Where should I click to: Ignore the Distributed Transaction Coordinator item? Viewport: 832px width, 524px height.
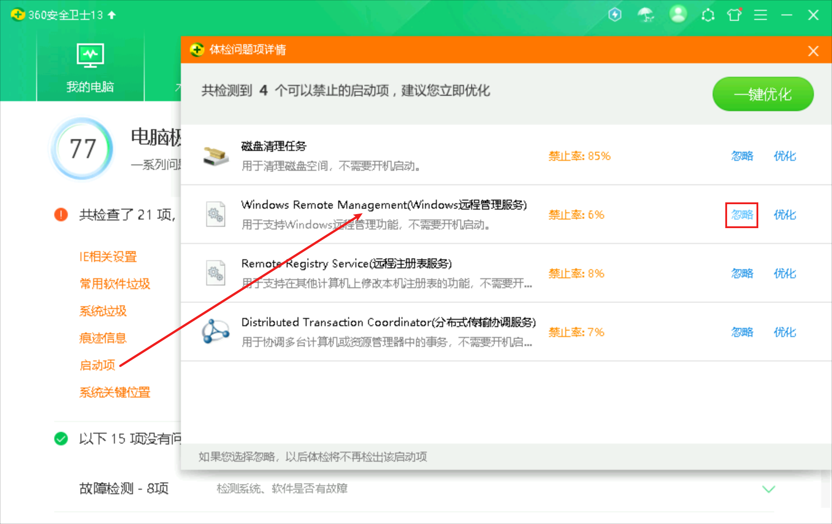point(742,332)
